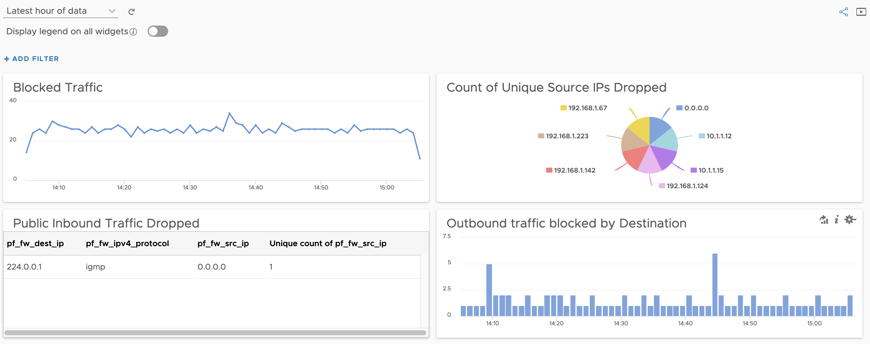Click the 10.1.1.12 teal legend swatch

point(702,136)
